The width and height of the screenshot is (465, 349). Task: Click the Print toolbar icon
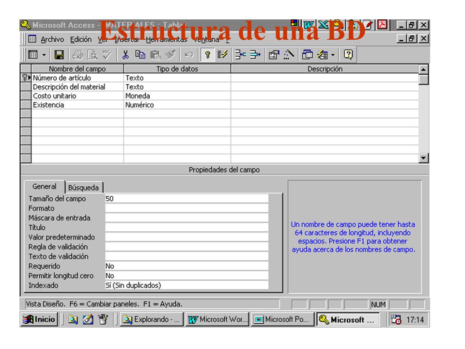tap(77, 55)
